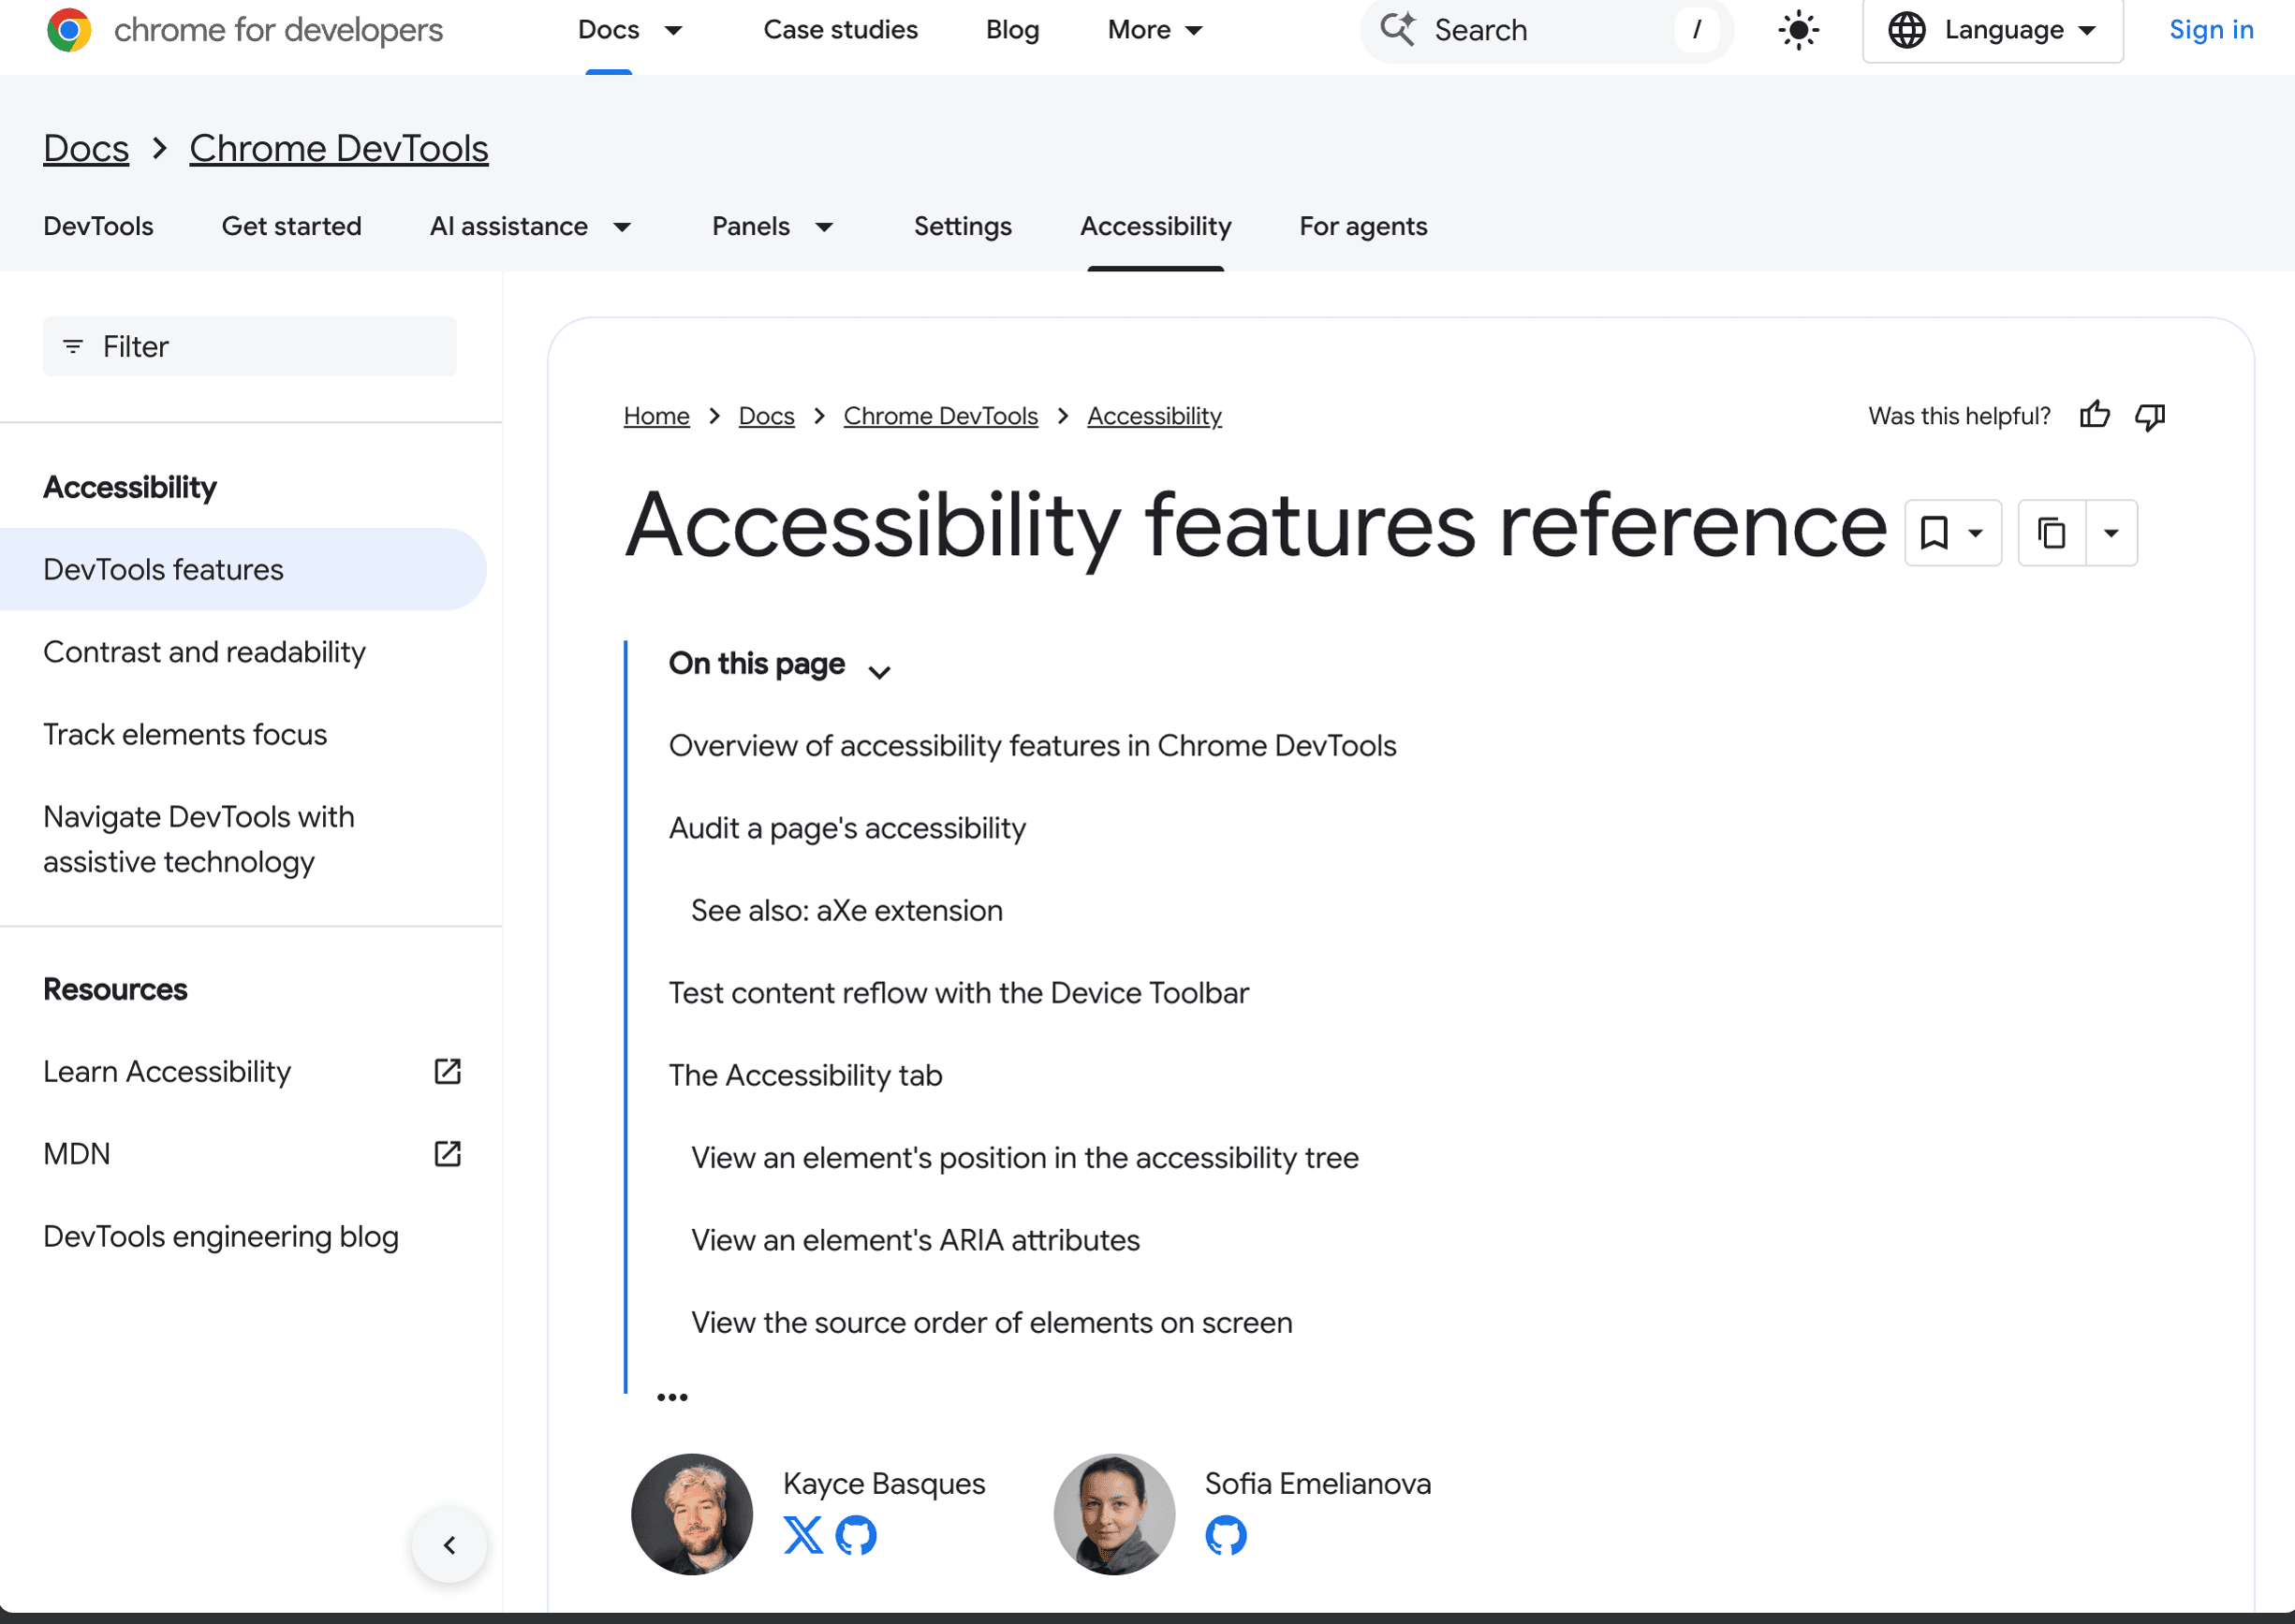The image size is (2295, 1624).
Task: Expand the Panels dropdown
Action: [x=824, y=227]
